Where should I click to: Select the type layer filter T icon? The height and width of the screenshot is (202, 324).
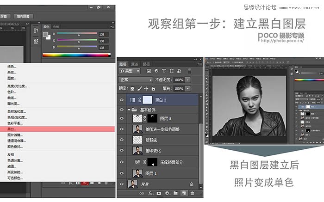pos(164,71)
